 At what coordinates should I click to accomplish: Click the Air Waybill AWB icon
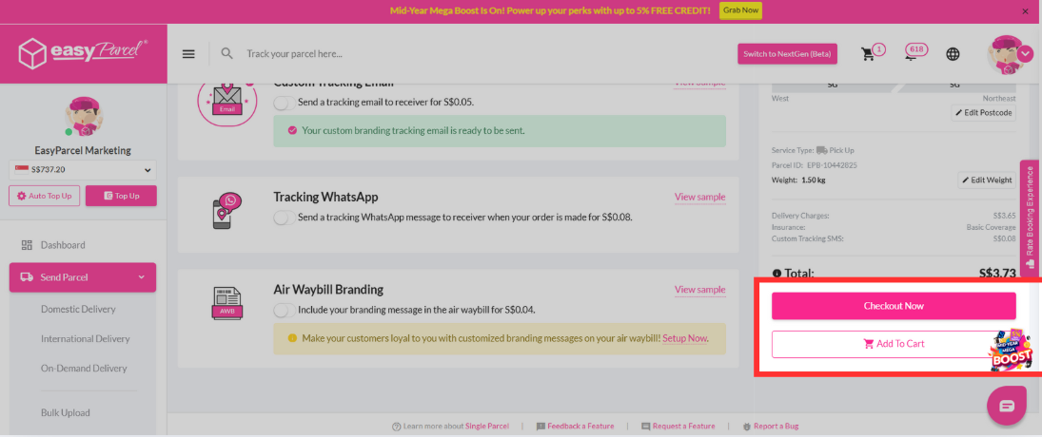tap(227, 304)
